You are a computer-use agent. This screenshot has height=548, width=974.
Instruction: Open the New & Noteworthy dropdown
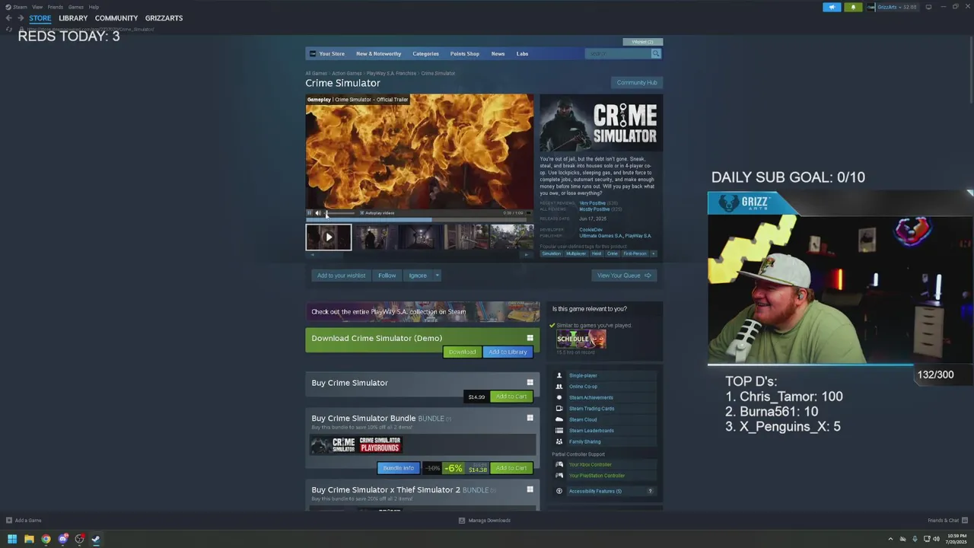(x=378, y=53)
